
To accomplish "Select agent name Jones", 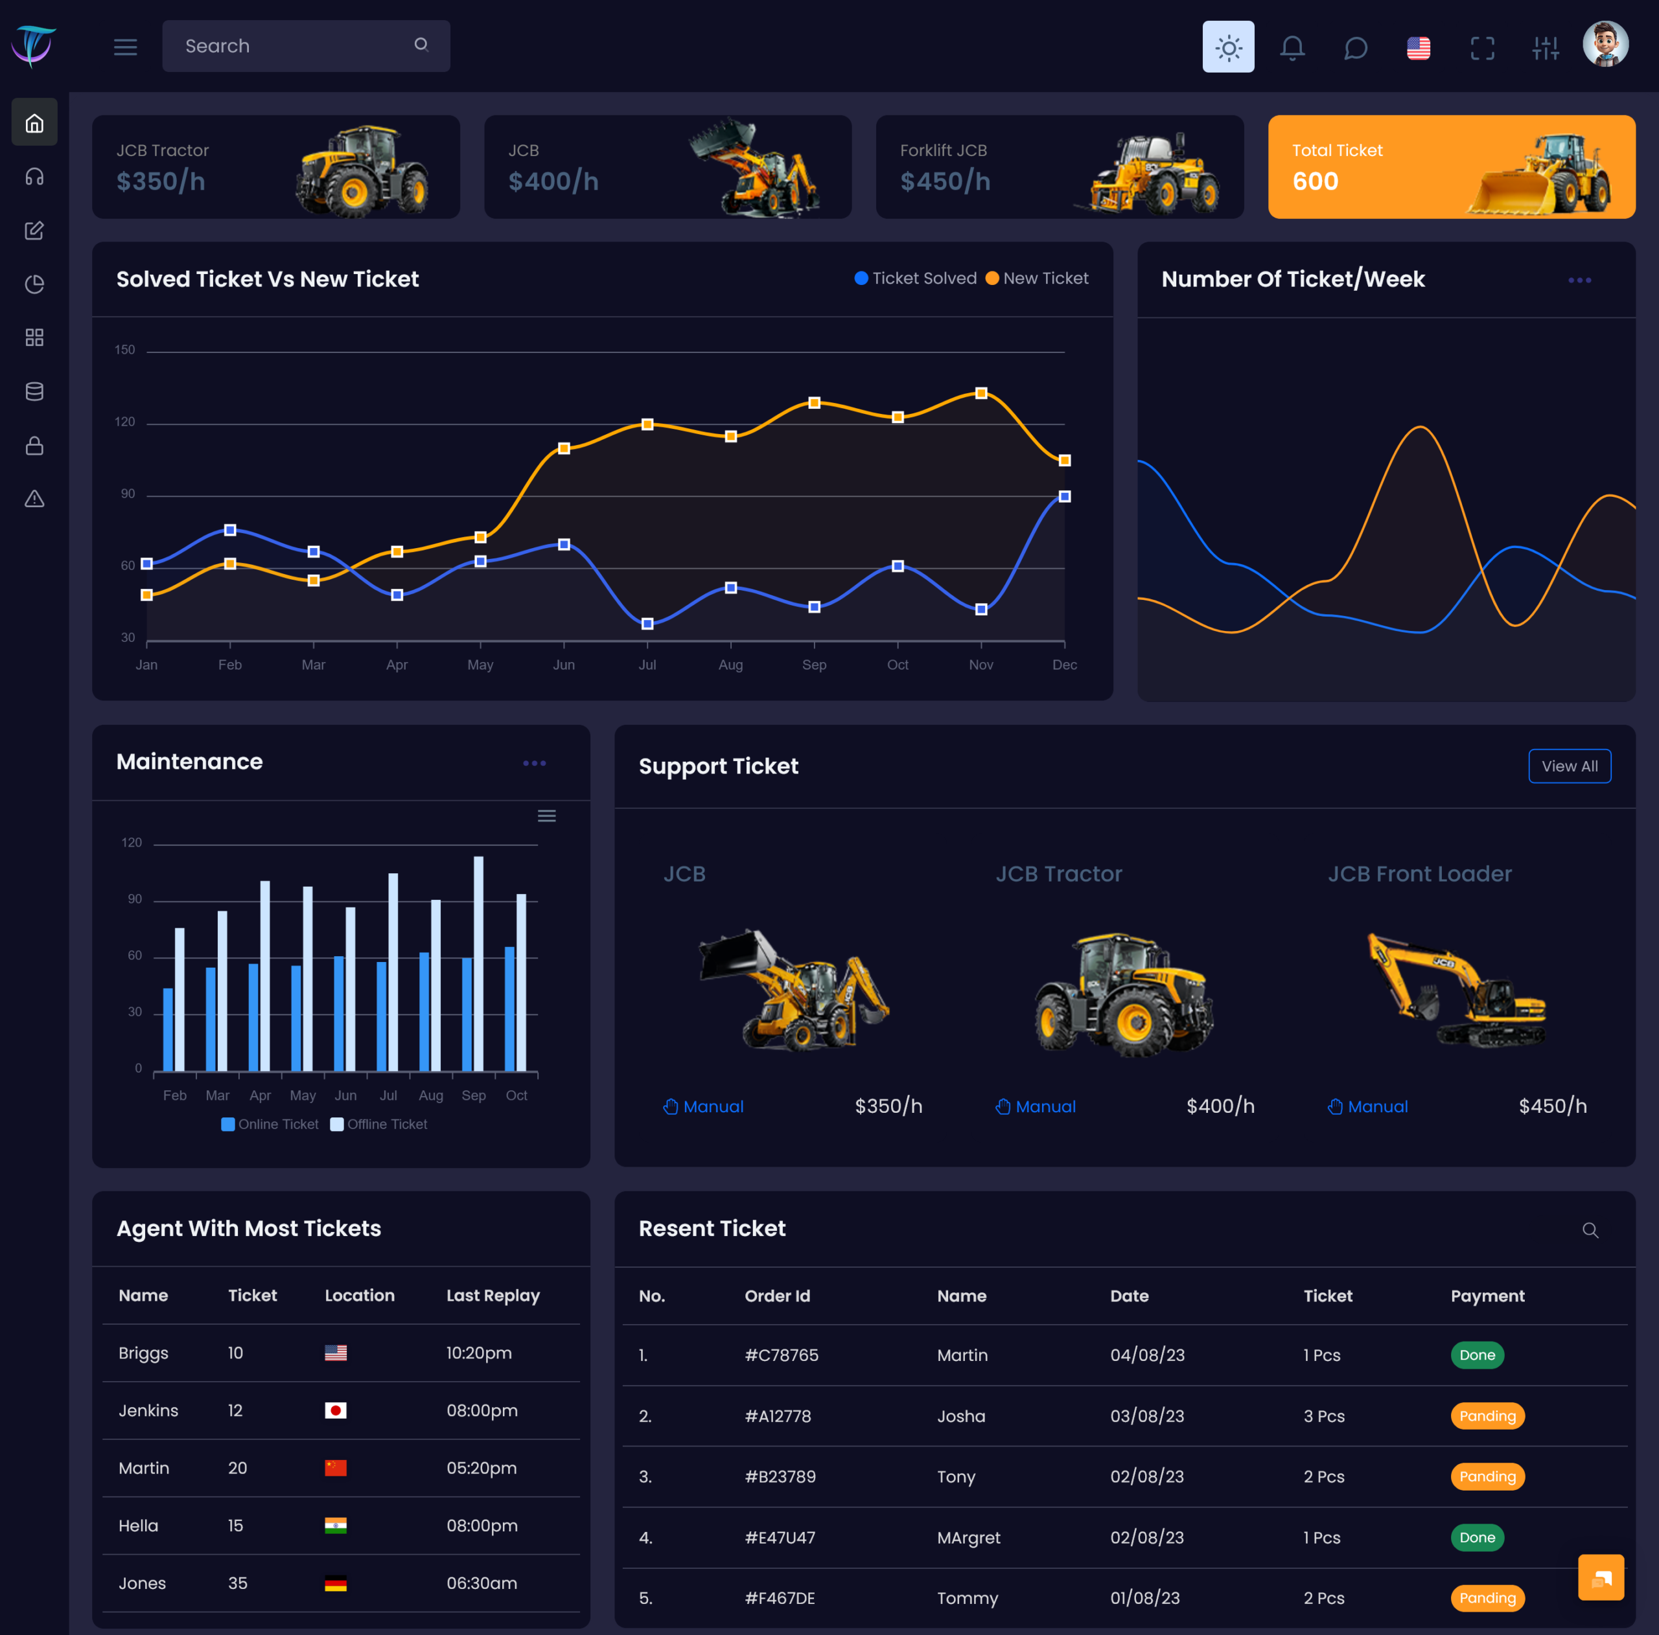I will [142, 1584].
